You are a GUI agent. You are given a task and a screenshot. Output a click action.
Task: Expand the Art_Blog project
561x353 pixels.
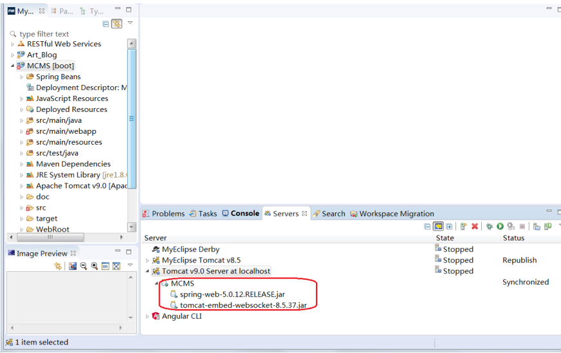coord(12,55)
